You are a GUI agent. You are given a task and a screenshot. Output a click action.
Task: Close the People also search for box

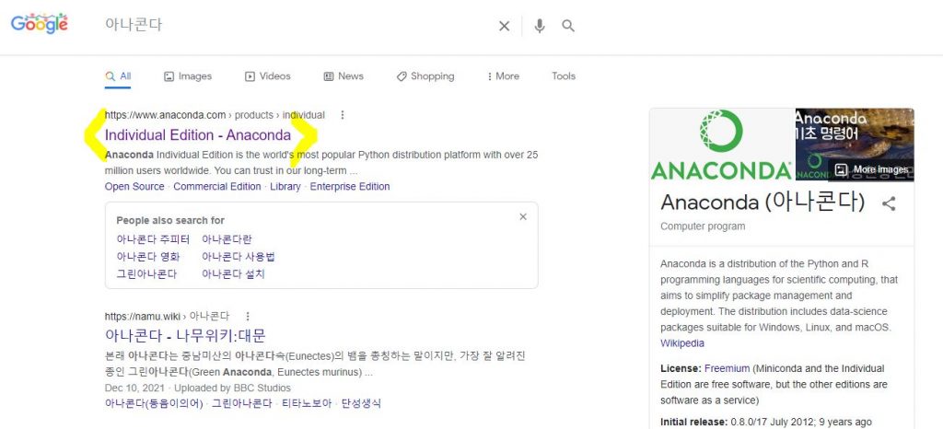[x=523, y=217]
